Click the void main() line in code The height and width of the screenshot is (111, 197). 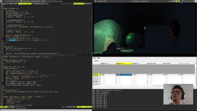(x=9, y=47)
